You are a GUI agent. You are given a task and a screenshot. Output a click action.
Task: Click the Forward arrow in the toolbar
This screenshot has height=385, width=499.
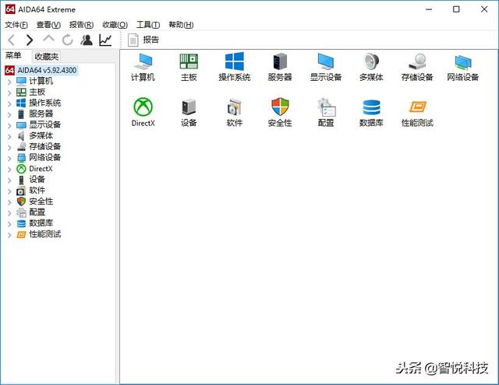tap(30, 40)
